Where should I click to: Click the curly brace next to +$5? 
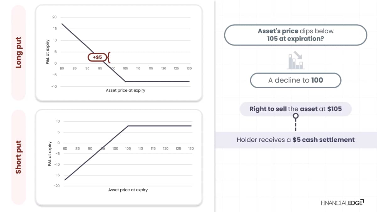click(x=108, y=57)
